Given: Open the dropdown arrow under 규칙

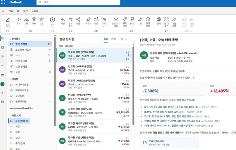Looking at the screenshot, I should [104, 26].
